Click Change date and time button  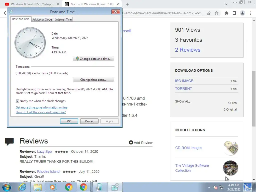(x=93, y=58)
